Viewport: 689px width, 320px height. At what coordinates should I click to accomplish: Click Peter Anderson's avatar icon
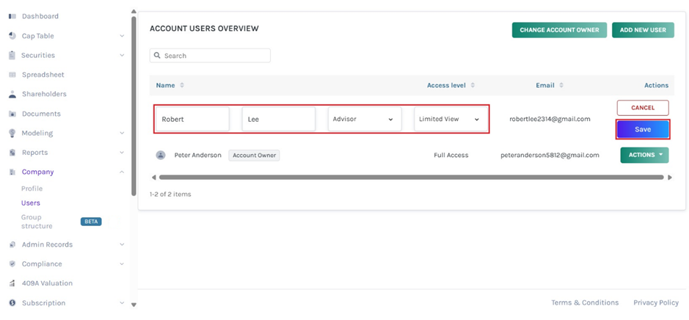click(161, 155)
